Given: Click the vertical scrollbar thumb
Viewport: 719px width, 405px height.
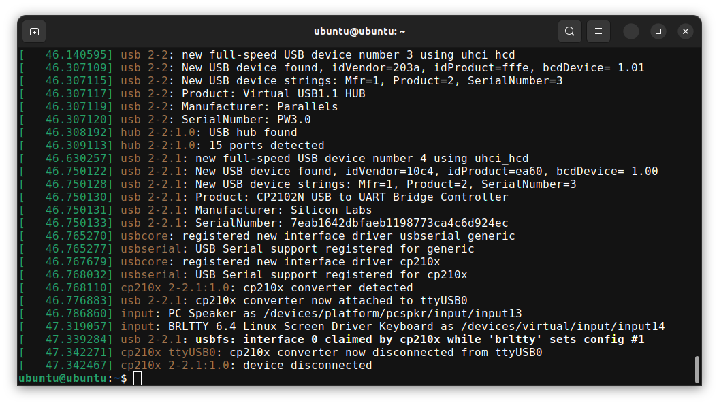Looking at the screenshot, I should (x=697, y=370).
